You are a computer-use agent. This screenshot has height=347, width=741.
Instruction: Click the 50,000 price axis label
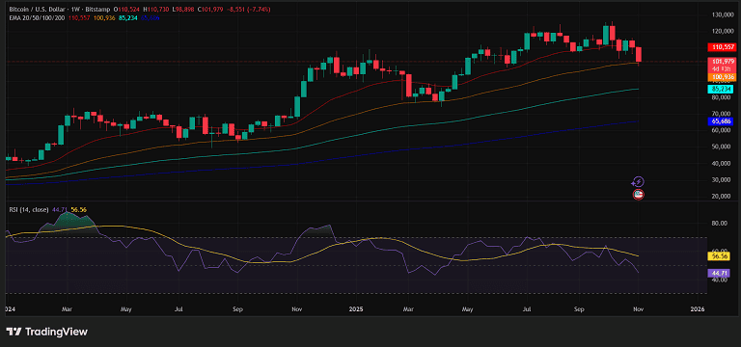(x=722, y=147)
